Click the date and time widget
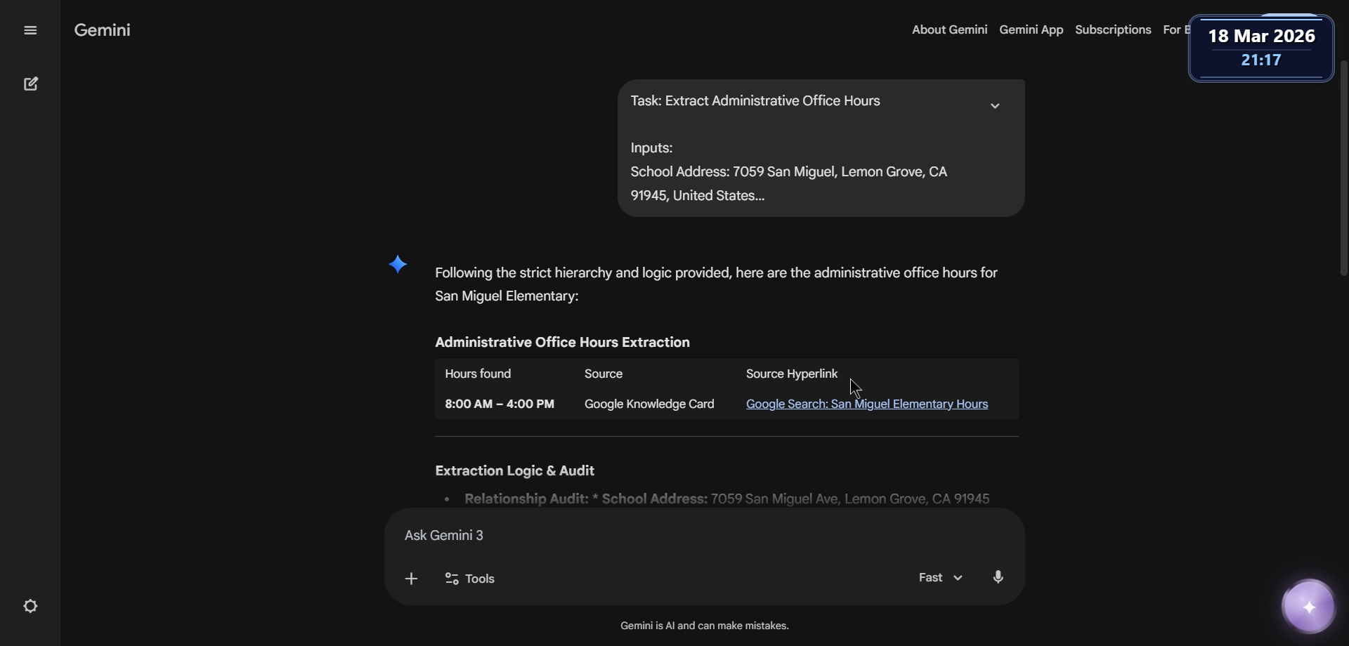The image size is (1349, 646). point(1261,48)
